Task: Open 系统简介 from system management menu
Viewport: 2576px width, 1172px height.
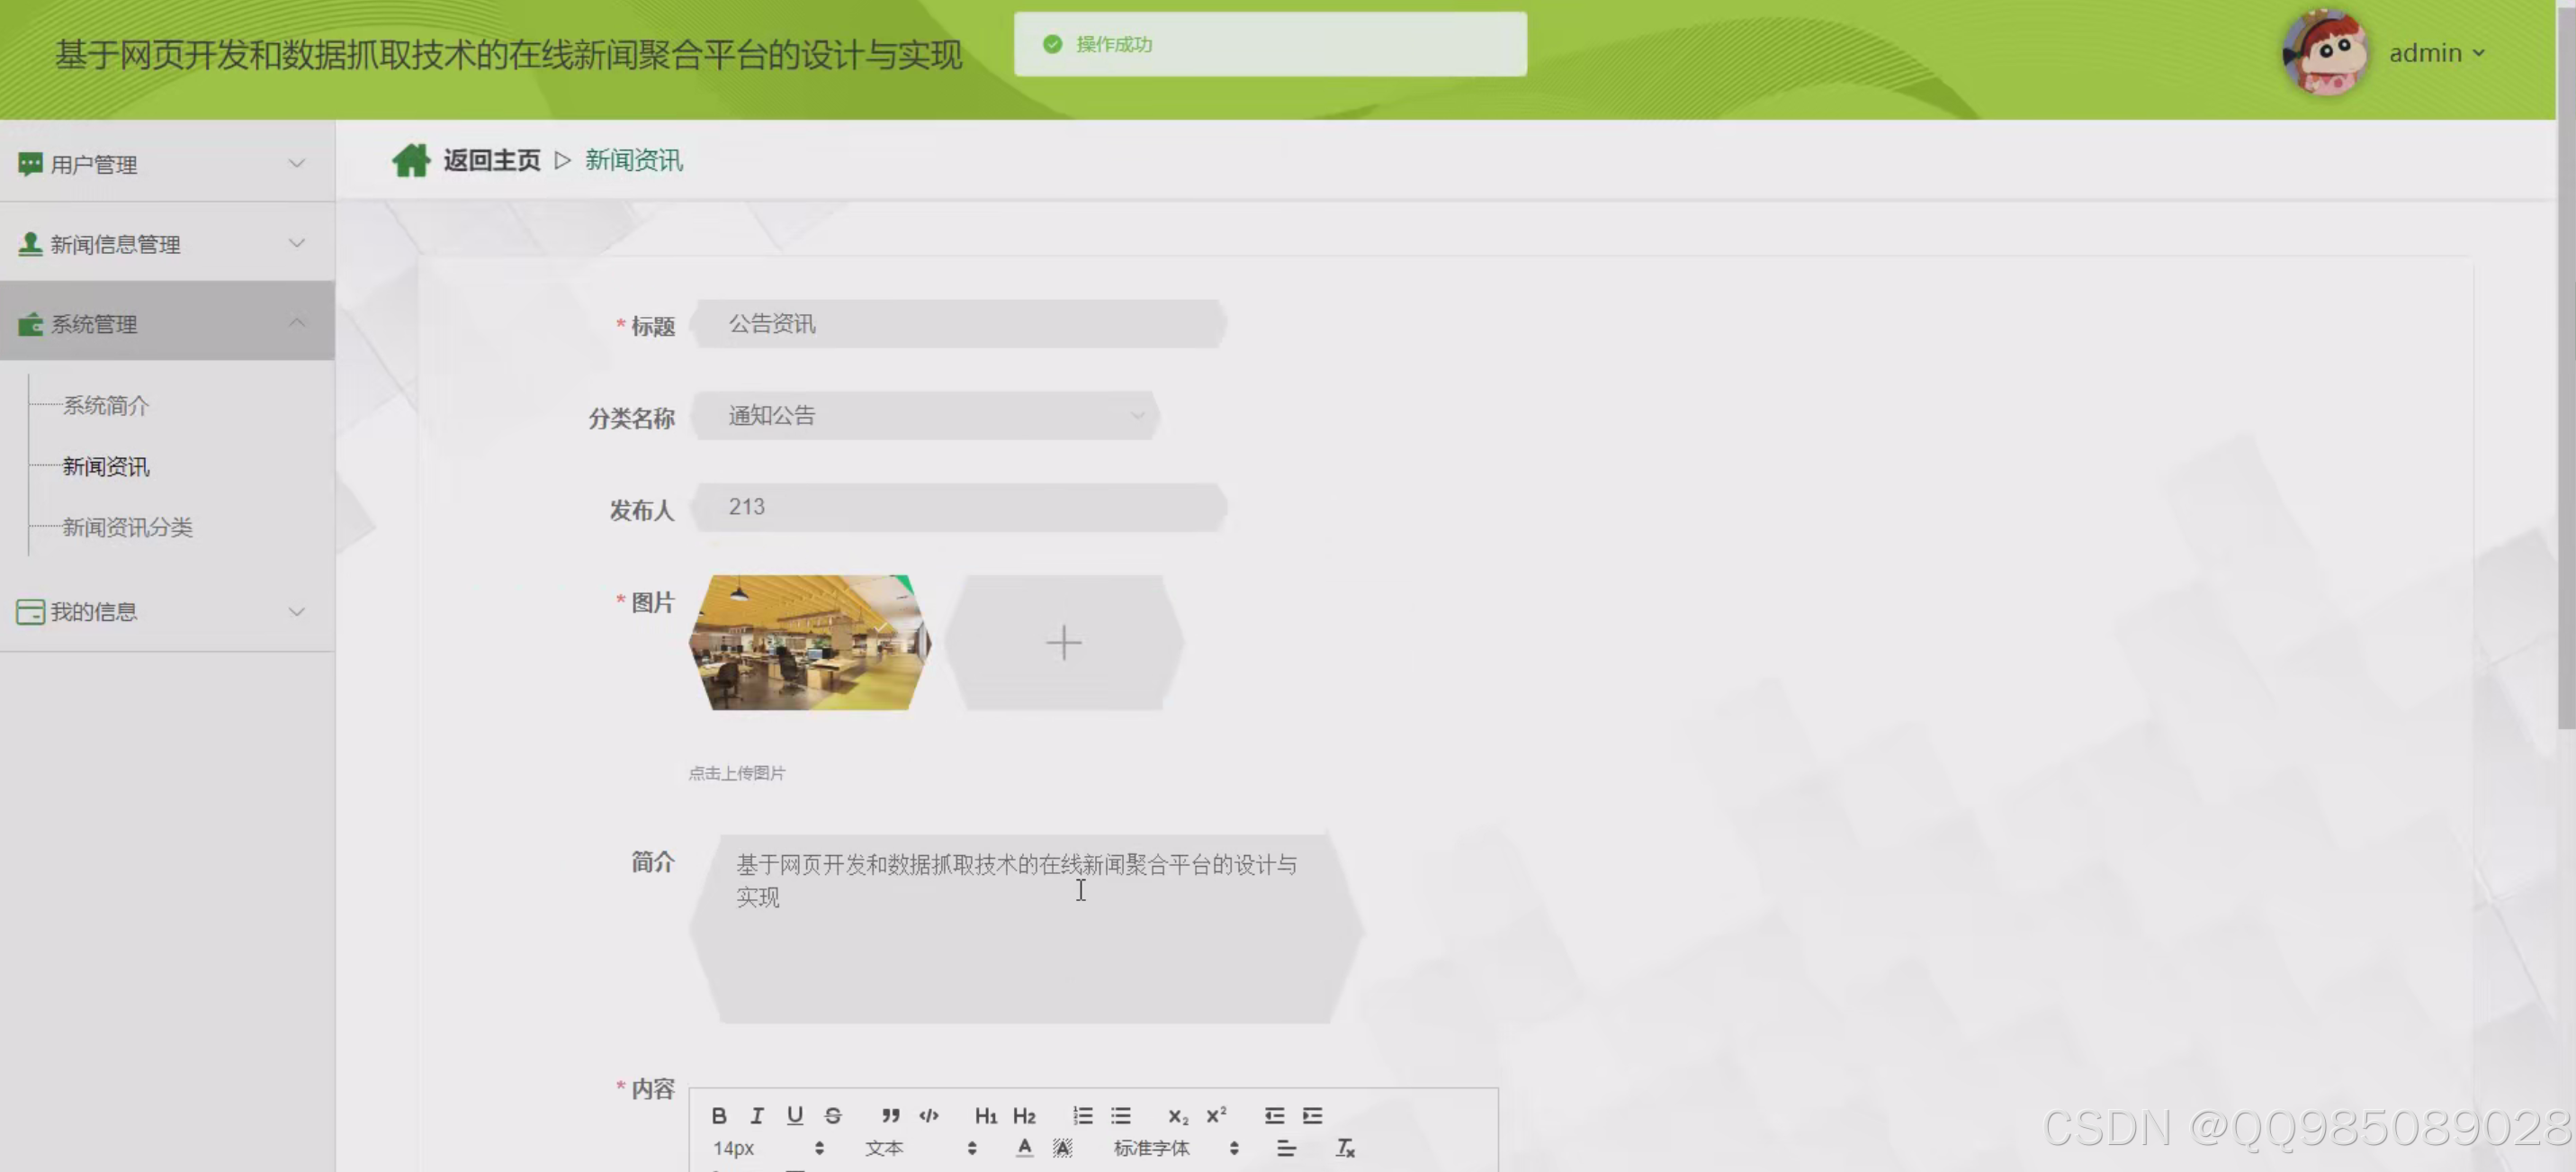Action: 105,405
